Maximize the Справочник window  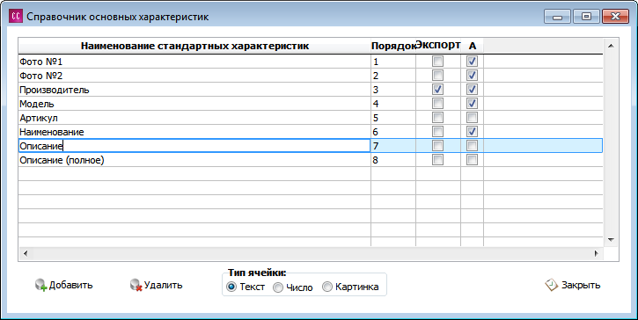586,17
